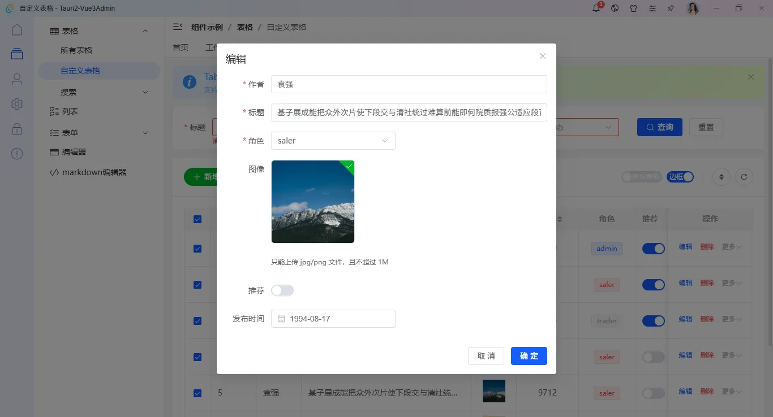Uncheck the select-all checkbox in table header

tap(197, 219)
